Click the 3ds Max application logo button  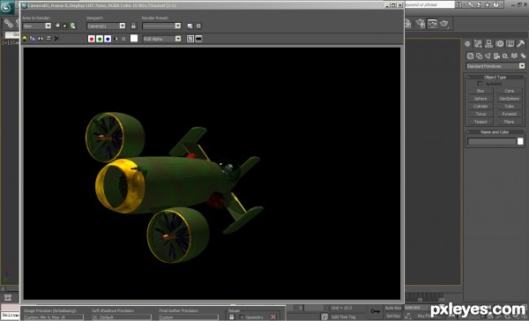[x=6, y=7]
